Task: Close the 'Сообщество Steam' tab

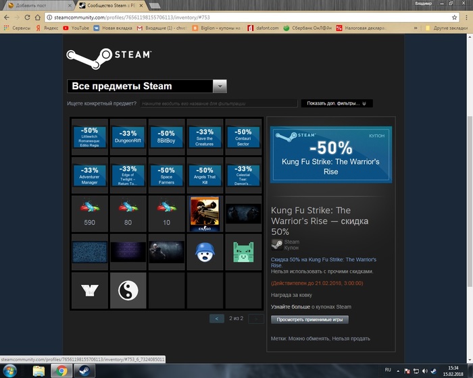Action: coord(141,5)
